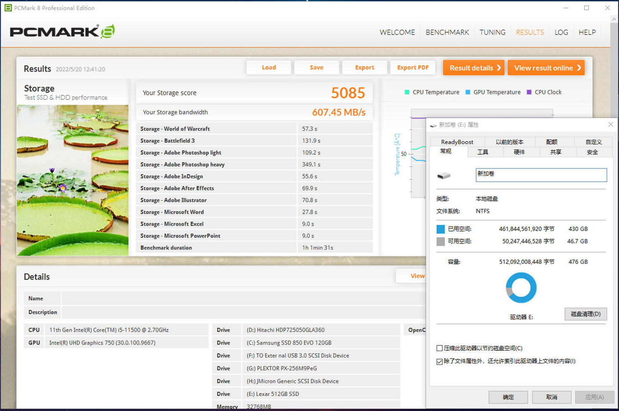619x411 pixels.
Task: Open the 以前的版本 tab
Action: click(x=510, y=142)
